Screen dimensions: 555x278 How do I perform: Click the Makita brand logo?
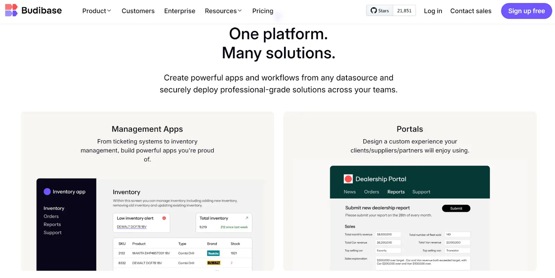[213, 253]
